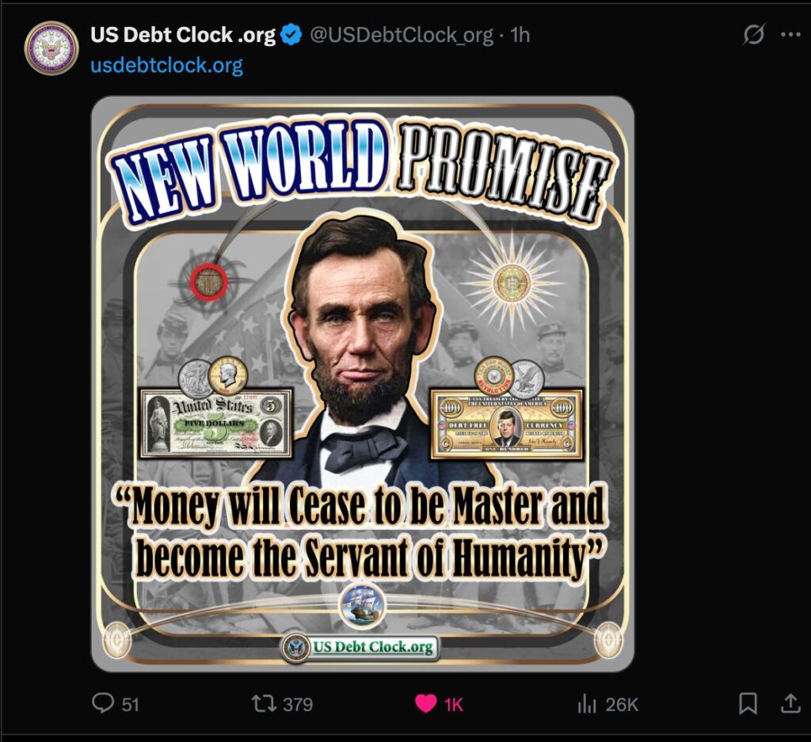Click the sunburst gold emblem in the image
The image size is (811, 742).
click(512, 282)
